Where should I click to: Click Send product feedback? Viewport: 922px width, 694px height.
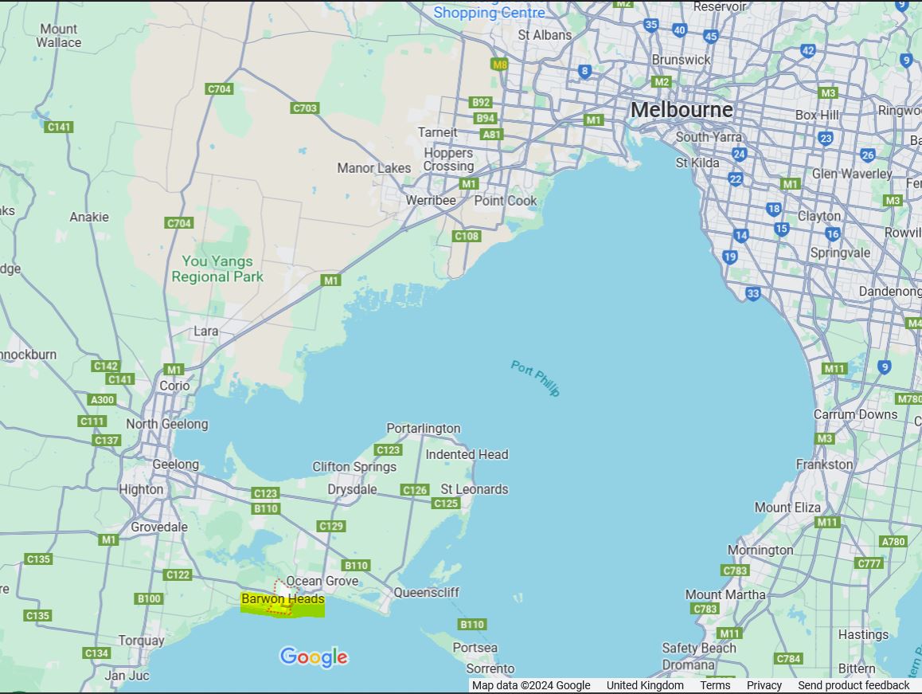[x=854, y=685]
